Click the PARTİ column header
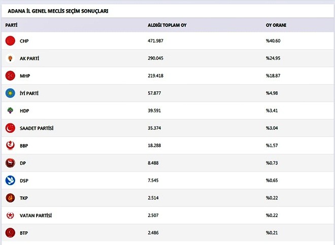This screenshot has height=245, width=335. (11, 25)
